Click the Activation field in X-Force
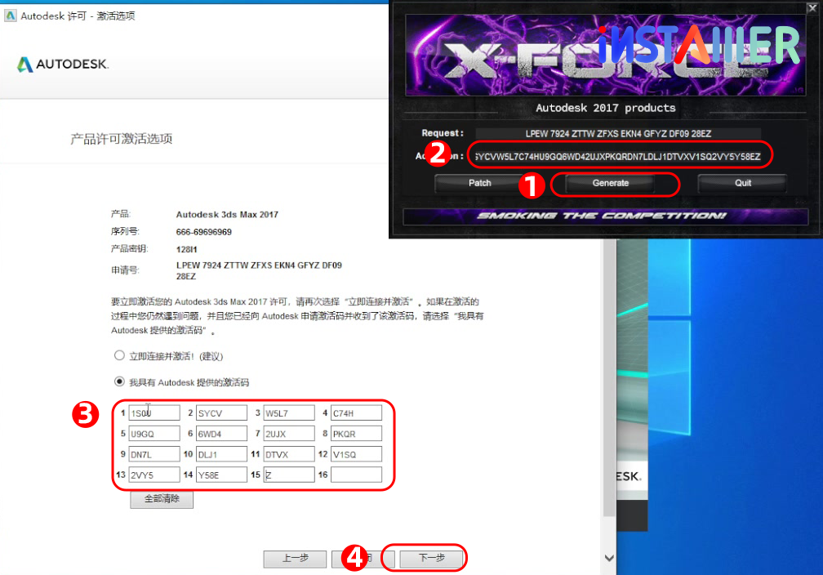The image size is (823, 575). [x=618, y=157]
